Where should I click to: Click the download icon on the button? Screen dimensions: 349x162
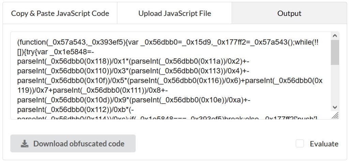tap(25, 144)
